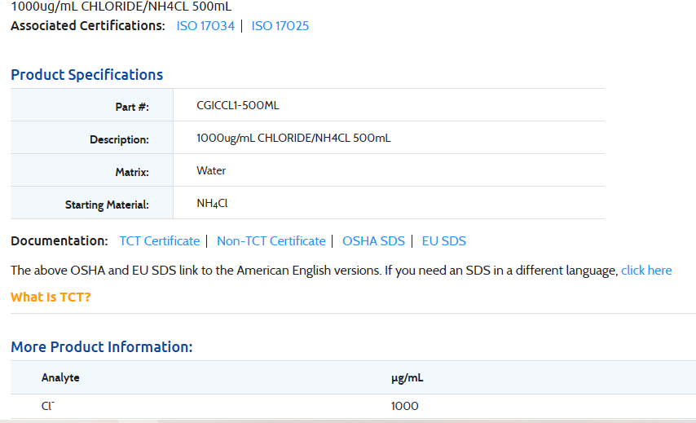Image resolution: width=696 pixels, height=423 pixels.
Task: Click the More Product Information heading
Action: 101,347
